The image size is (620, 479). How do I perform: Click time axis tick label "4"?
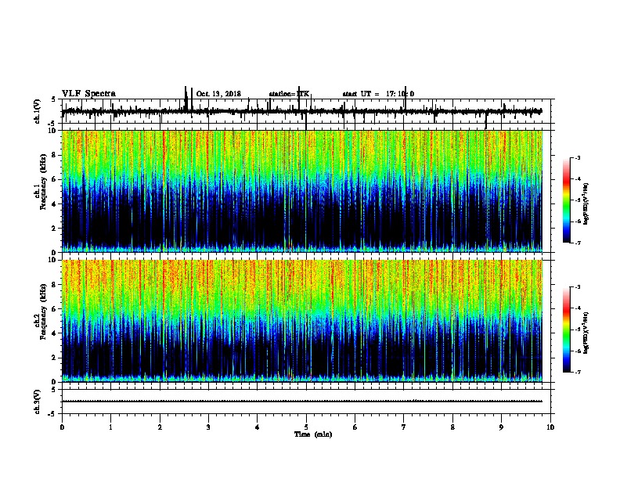[258, 427]
